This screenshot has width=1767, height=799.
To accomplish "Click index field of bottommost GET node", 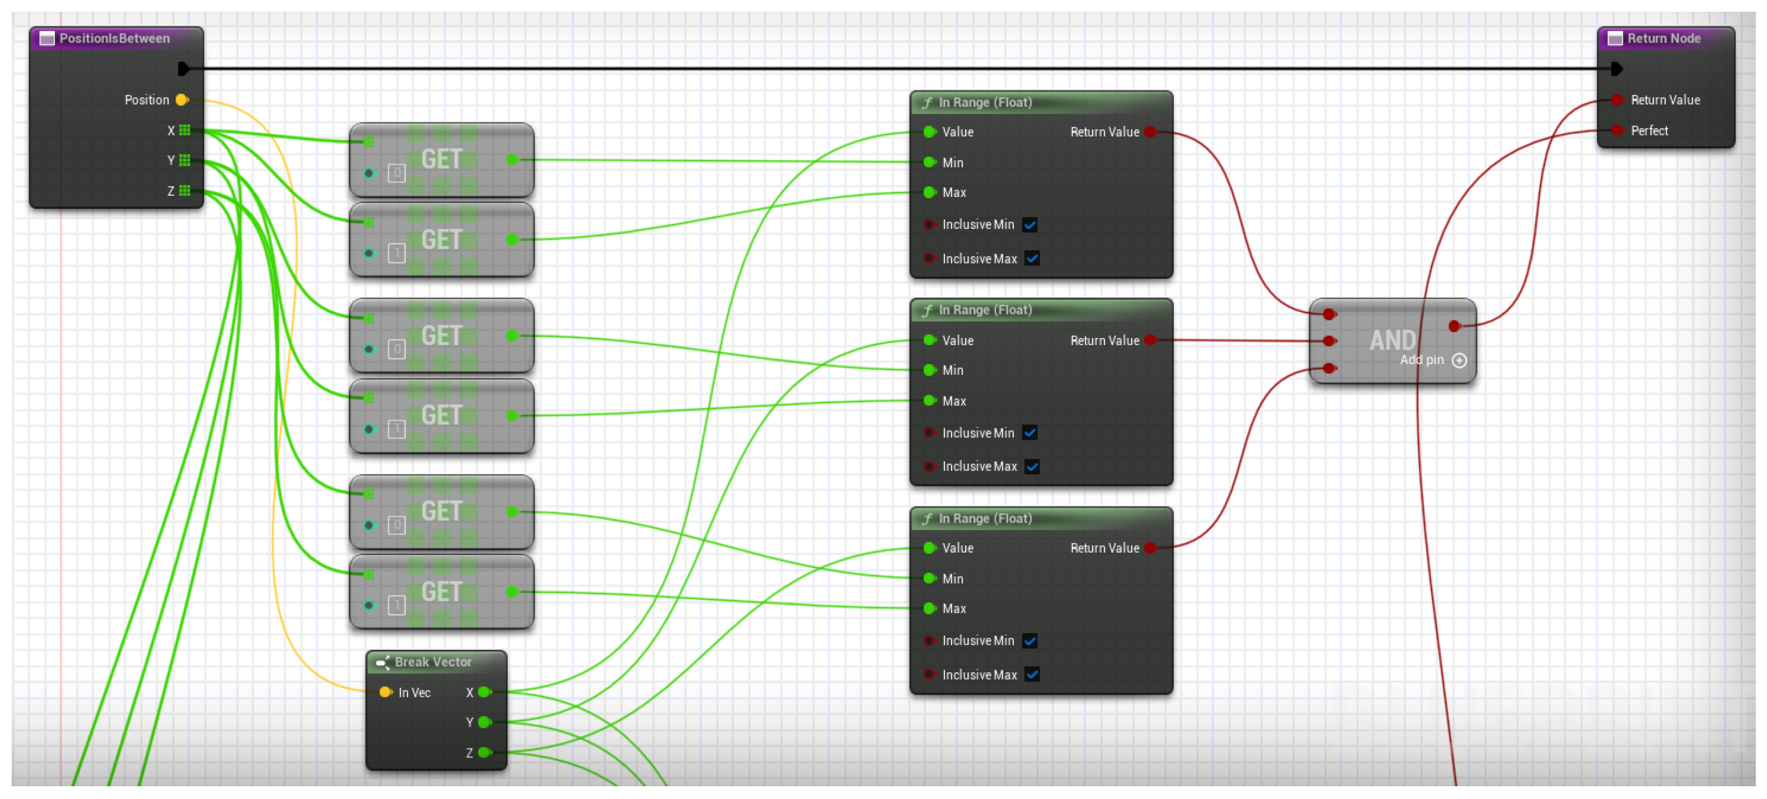I will [x=397, y=605].
